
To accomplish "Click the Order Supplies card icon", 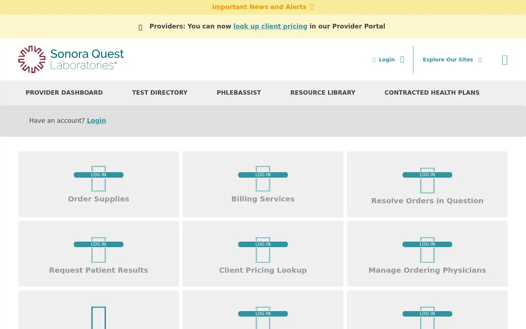I will click(x=99, y=179).
